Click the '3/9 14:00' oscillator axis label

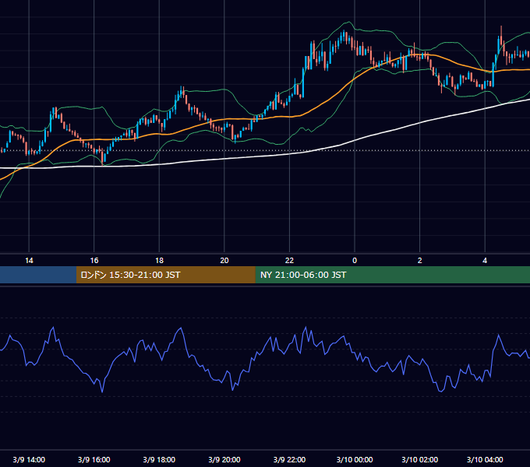point(29,459)
